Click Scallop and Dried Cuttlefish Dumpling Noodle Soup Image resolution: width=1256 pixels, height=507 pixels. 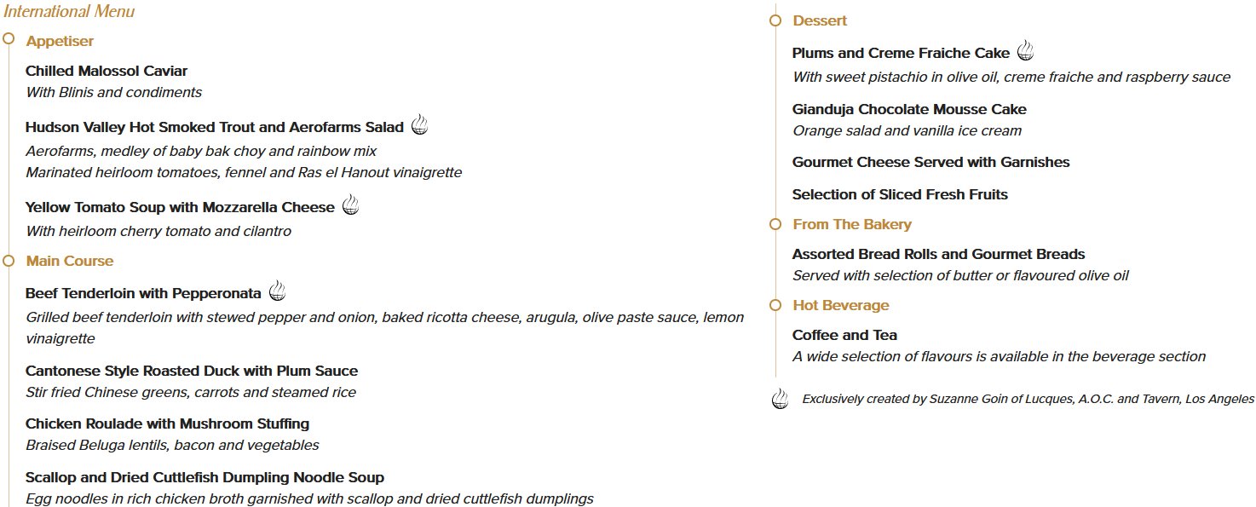205,477
